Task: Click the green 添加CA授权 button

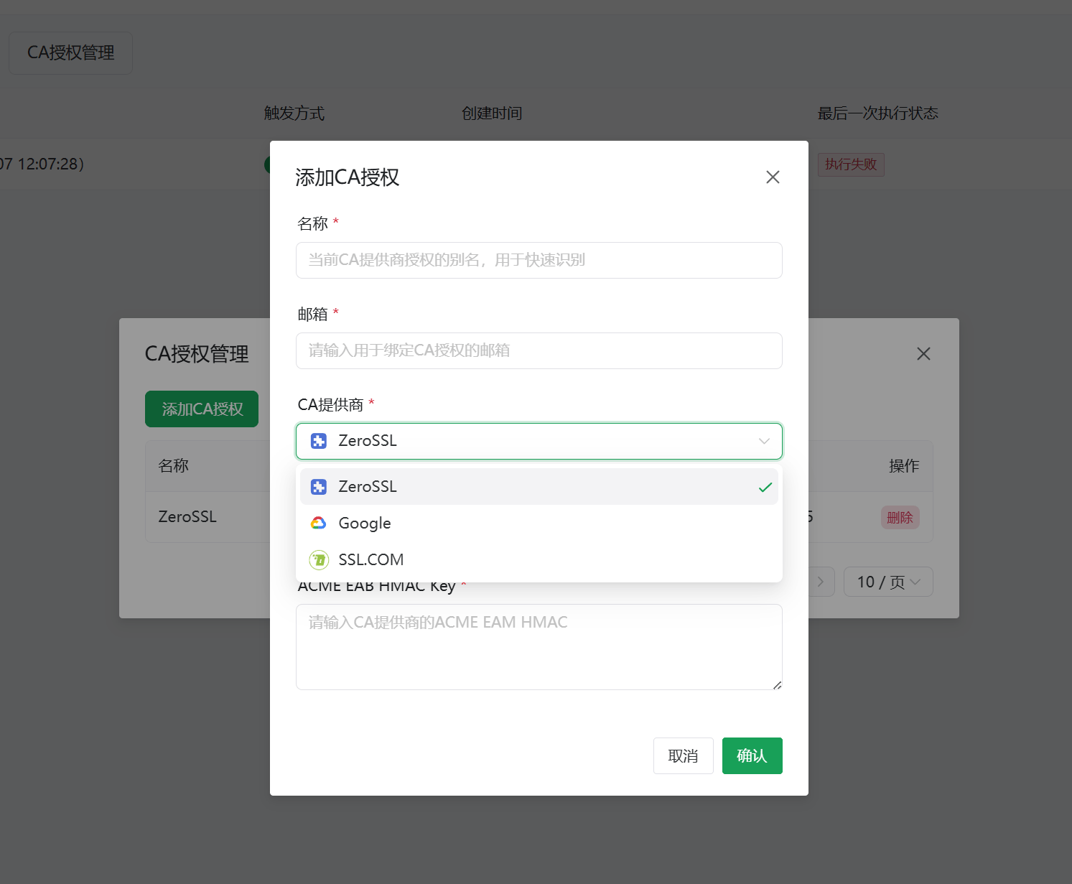Action: [201, 409]
